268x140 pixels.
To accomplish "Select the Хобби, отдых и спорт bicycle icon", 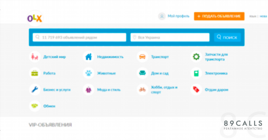I will [x=142, y=89].
